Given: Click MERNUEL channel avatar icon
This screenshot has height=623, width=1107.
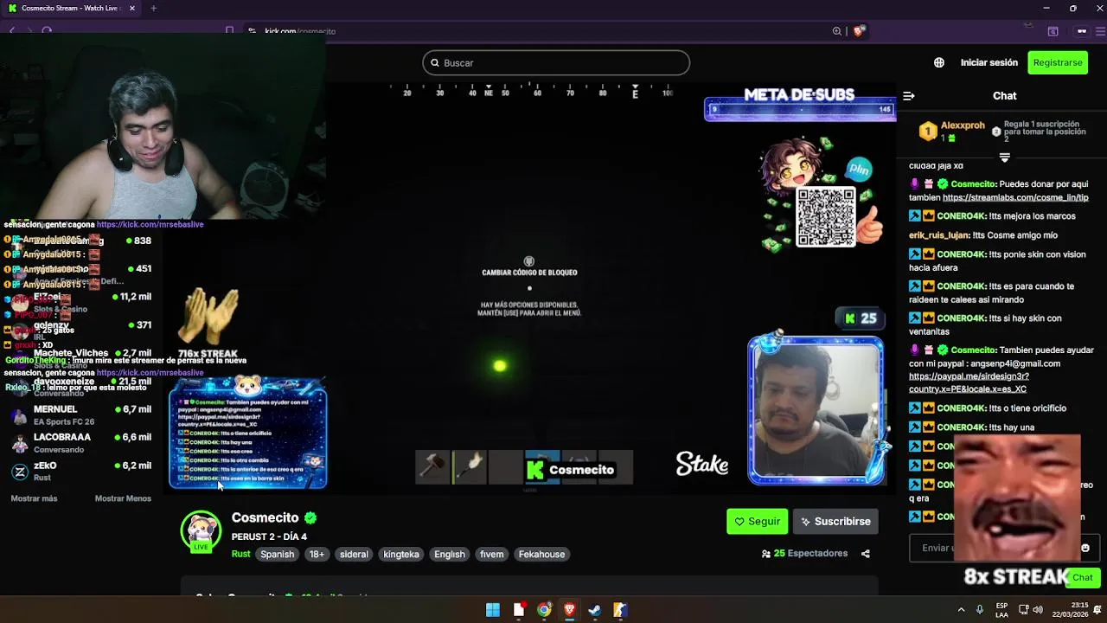Looking at the screenshot, I should click(x=20, y=415).
